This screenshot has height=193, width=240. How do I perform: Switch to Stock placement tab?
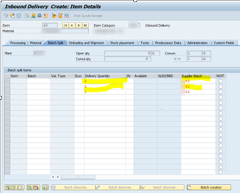pyautogui.click(x=122, y=43)
